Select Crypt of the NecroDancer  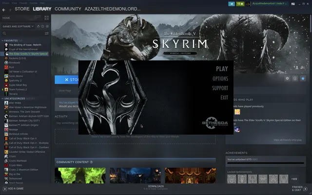click(x=23, y=49)
